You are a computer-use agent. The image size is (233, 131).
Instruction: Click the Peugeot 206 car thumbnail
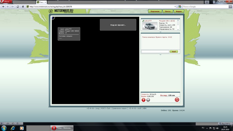pos(150,26)
